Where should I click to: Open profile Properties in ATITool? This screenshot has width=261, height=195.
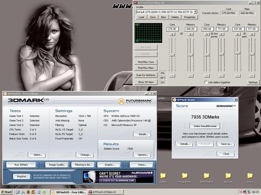(190, 17)
